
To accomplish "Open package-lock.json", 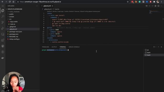I will (23, 32).
